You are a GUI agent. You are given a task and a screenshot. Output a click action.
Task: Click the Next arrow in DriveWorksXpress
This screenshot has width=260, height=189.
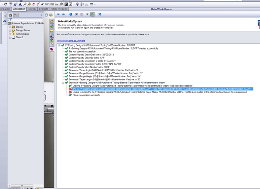[64, 14]
